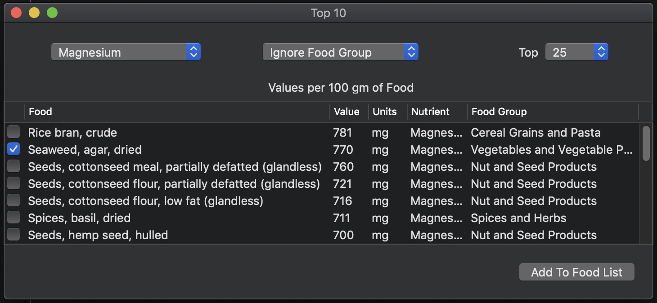Viewport: 657px width, 303px height.
Task: Enable checkbox for Seeds, hemp seed, hulled
Action: click(13, 235)
